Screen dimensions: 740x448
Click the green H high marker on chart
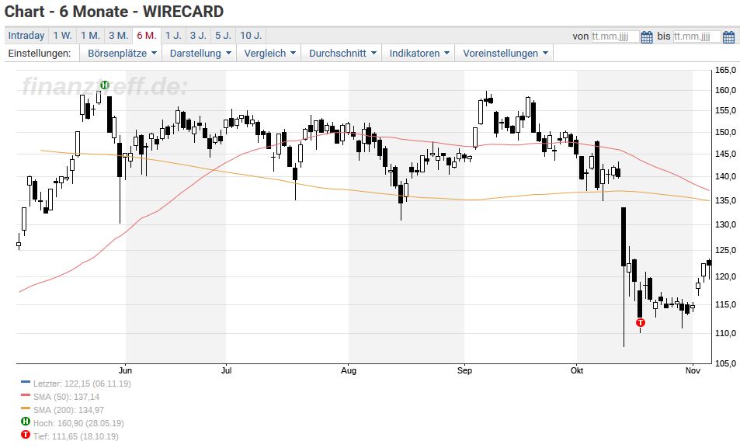pyautogui.click(x=104, y=85)
